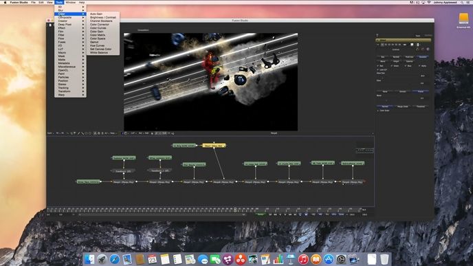
Task: Select the yellow glow node in flow
Action: (214, 146)
